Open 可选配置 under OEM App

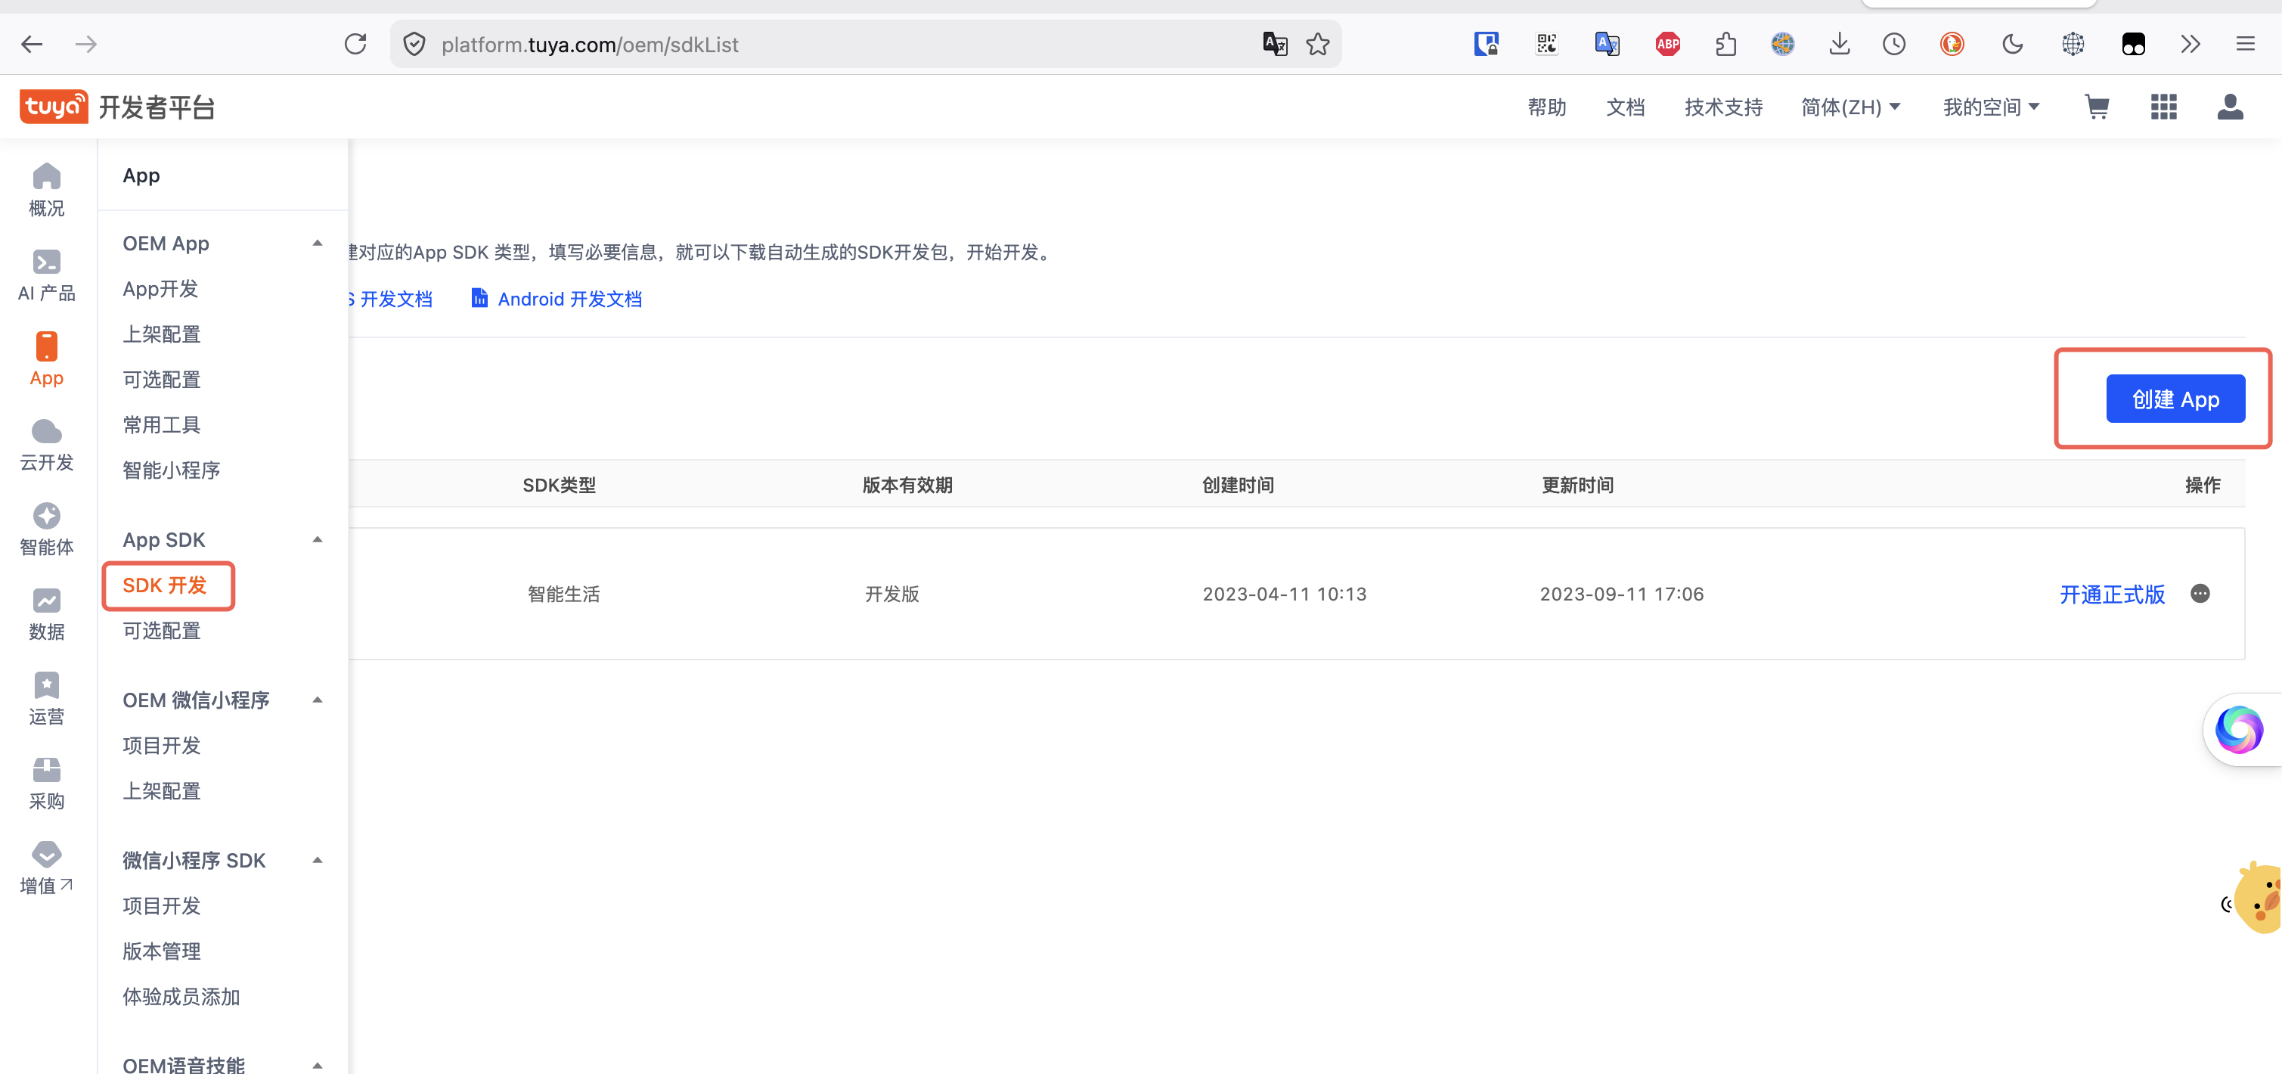point(161,379)
